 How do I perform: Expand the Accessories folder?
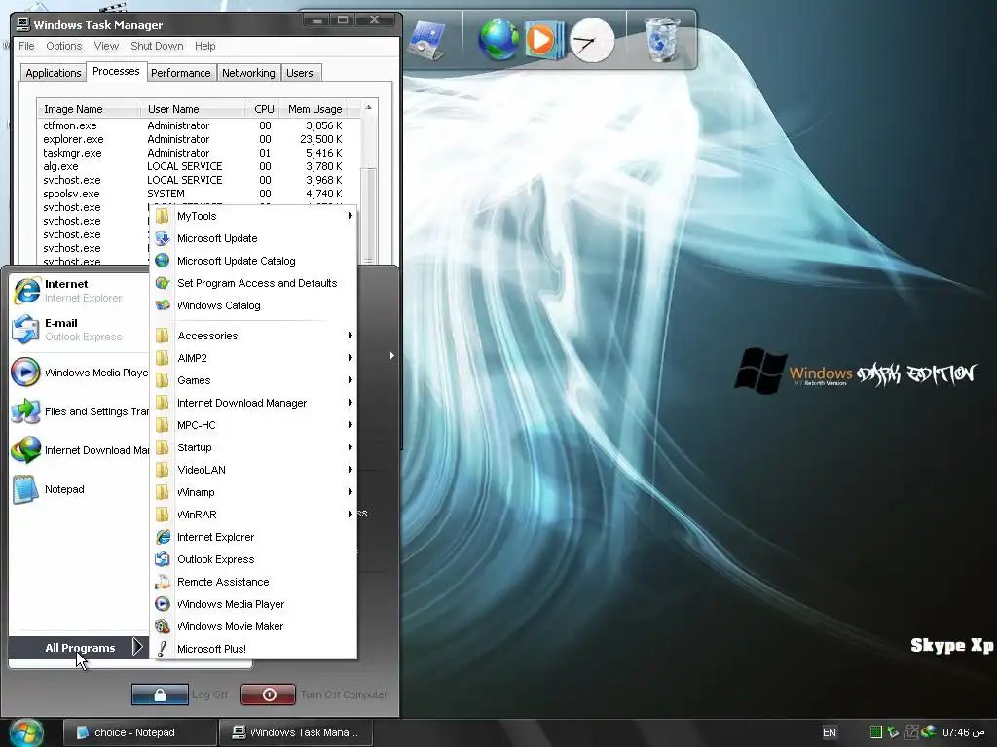254,336
